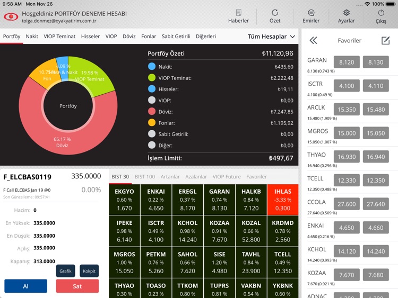Image resolution: width=398 pixels, height=298 pixels.
Task: Tap CCOLA ask price 27.640
Action: click(376, 204)
